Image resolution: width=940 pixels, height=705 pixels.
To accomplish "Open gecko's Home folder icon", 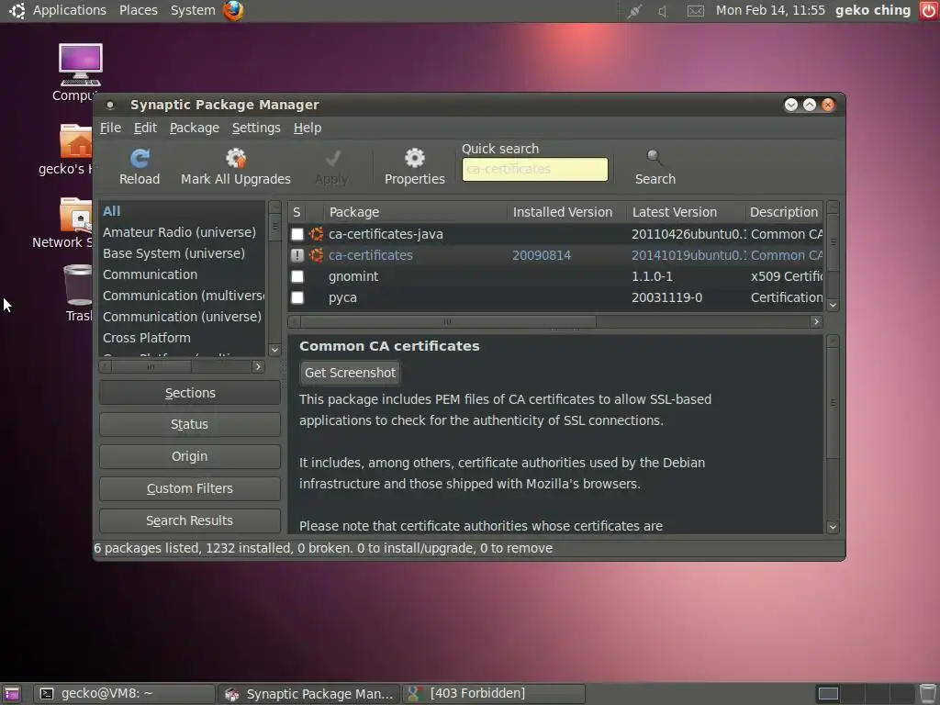I will pos(76,141).
